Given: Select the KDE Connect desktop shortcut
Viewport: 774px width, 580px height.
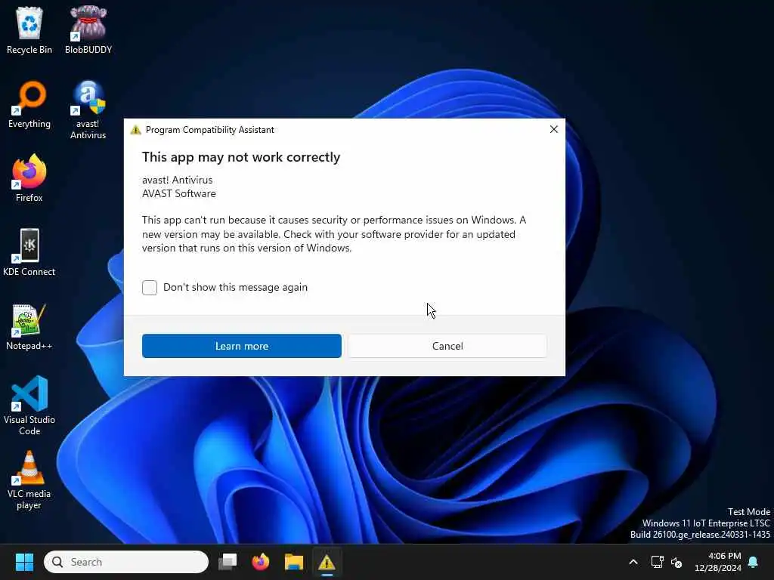Looking at the screenshot, I should pyautogui.click(x=29, y=252).
